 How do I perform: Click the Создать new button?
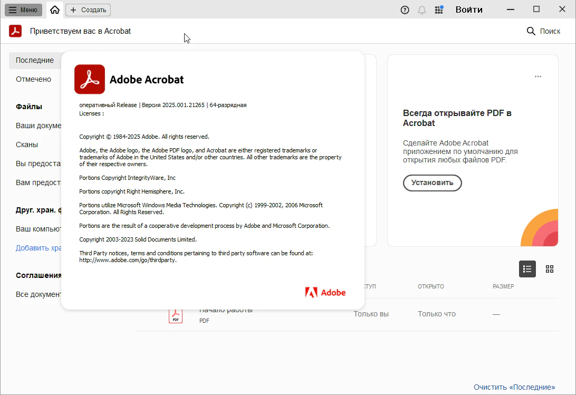point(88,9)
